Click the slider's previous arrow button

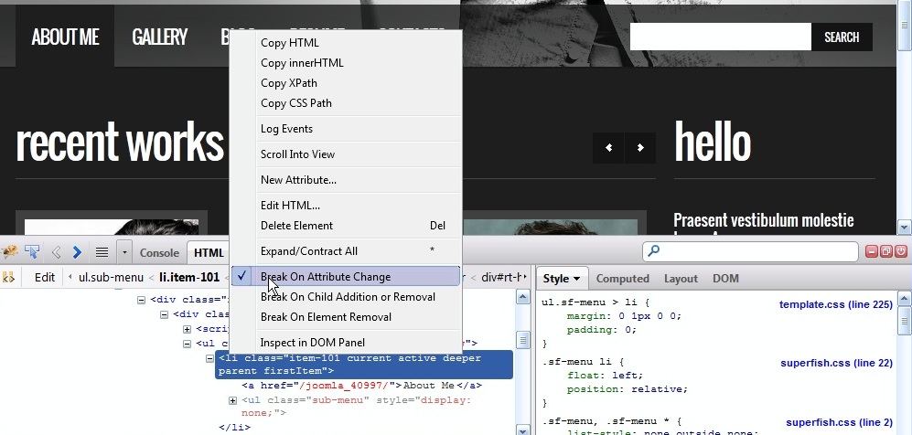[609, 148]
